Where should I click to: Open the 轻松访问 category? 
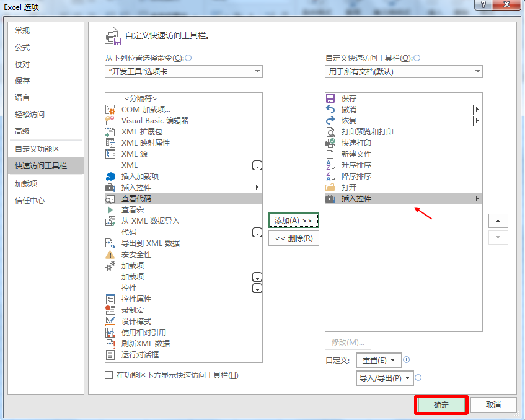[45, 115]
